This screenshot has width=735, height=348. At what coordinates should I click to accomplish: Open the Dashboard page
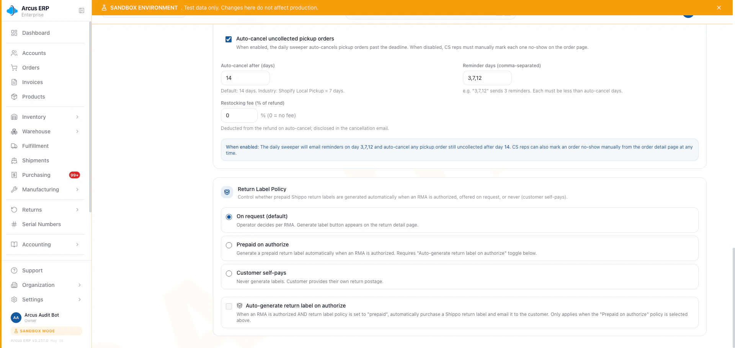(46, 33)
